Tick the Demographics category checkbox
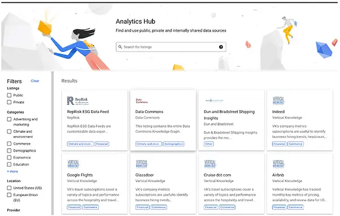 pyautogui.click(x=9, y=150)
